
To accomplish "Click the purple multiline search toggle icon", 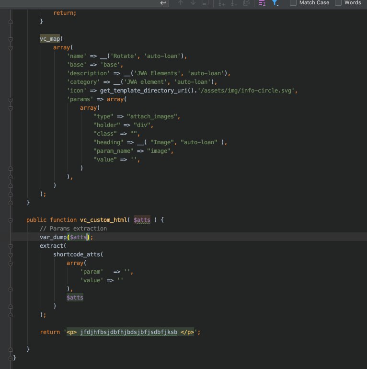I will tap(262, 3).
